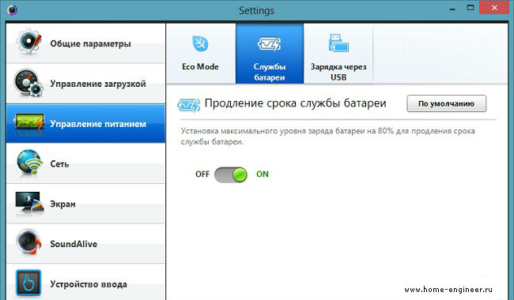Click the Устройство ввода touch icon
This screenshot has height=300, width=514.
click(28, 283)
